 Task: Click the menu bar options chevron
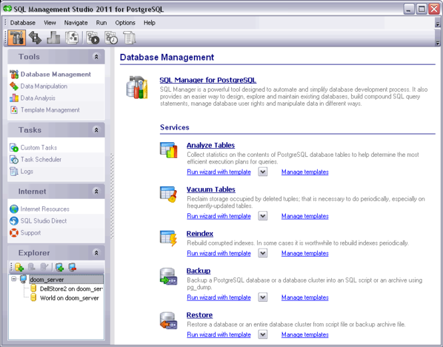pos(438,24)
